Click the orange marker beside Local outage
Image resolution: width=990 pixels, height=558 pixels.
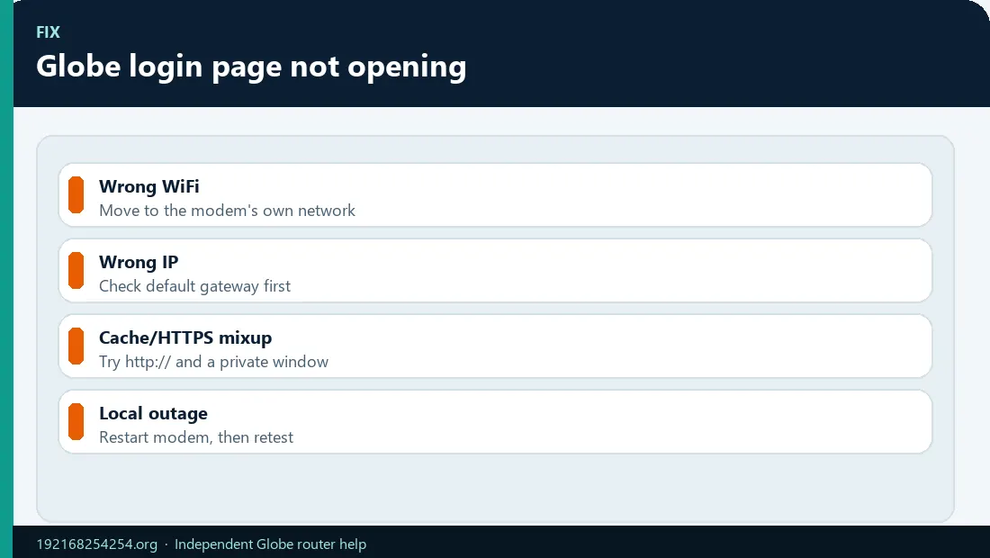(x=76, y=422)
